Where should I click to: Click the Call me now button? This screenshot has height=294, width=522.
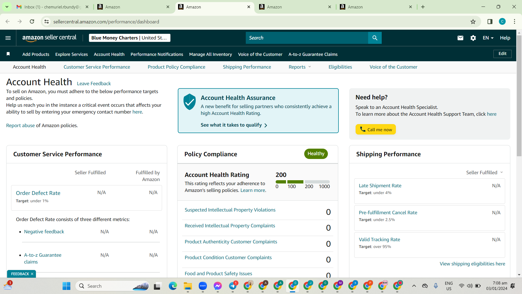pos(376,130)
